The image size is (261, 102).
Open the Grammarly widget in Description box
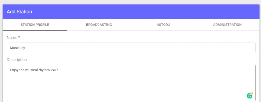click(x=249, y=96)
